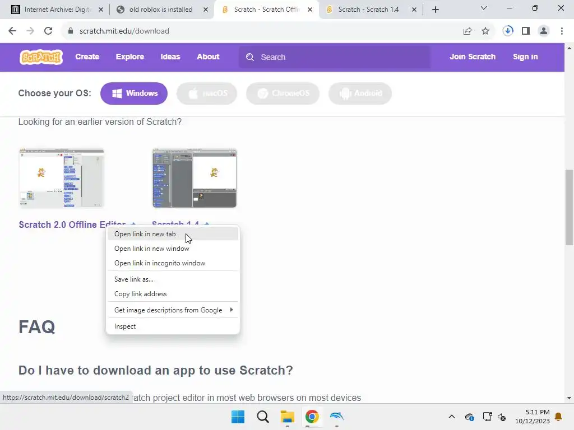This screenshot has height=430, width=574.
Task: Choose Save link as...
Action: coord(173,279)
